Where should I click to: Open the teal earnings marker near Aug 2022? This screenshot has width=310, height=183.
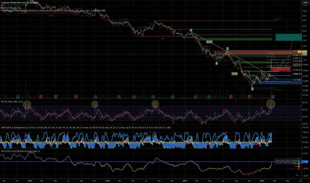click(153, 97)
